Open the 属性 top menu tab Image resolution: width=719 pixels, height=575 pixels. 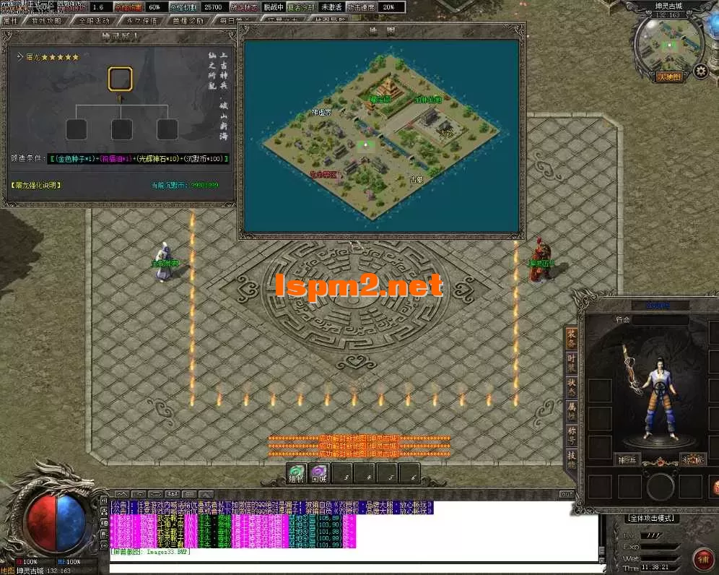pos(10,21)
